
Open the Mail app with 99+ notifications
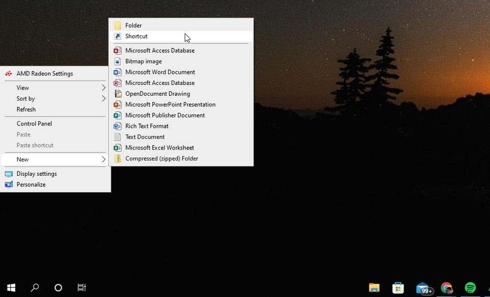click(423, 288)
